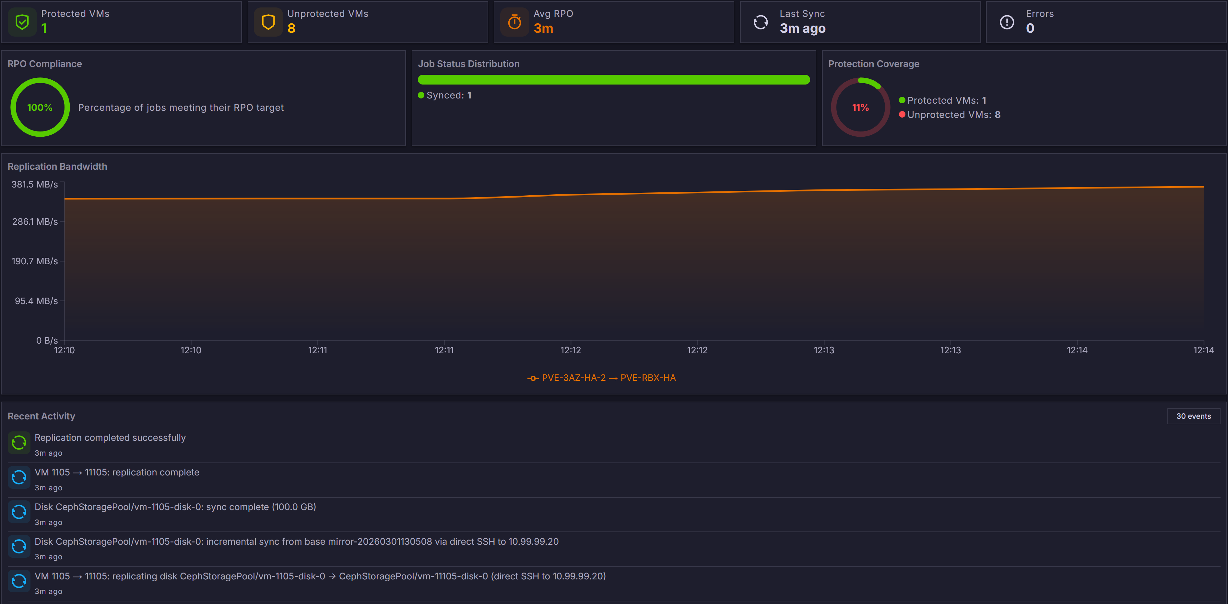Click the green sync icon beside Replication completed successfully
Image resolution: width=1228 pixels, height=604 pixels.
pyautogui.click(x=19, y=442)
